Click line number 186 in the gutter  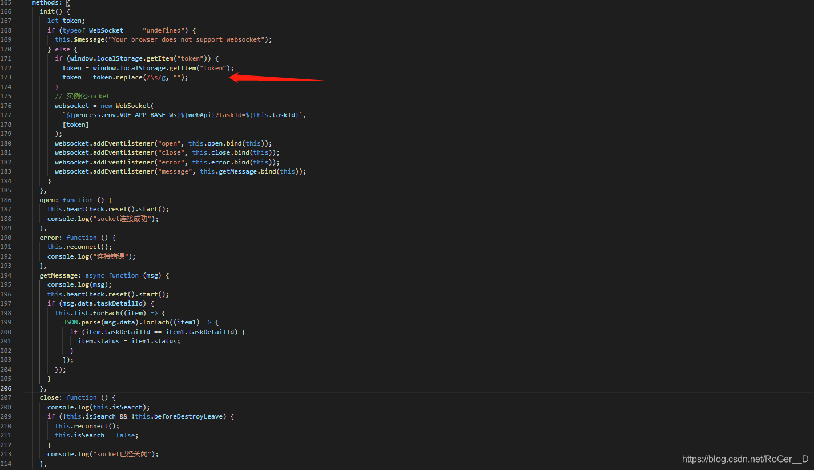click(6, 200)
